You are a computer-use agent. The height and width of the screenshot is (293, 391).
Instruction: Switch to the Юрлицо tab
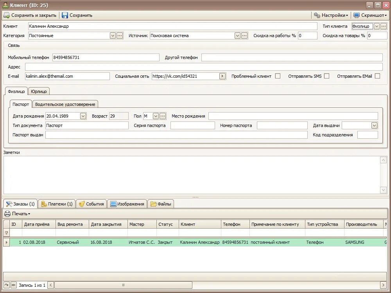[39, 91]
